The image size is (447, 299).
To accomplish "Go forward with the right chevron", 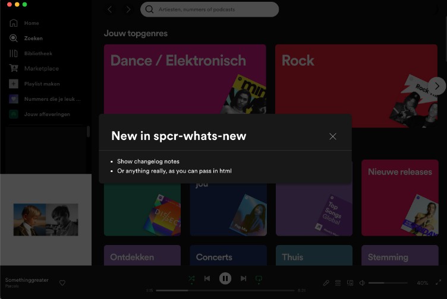I will [x=128, y=9].
